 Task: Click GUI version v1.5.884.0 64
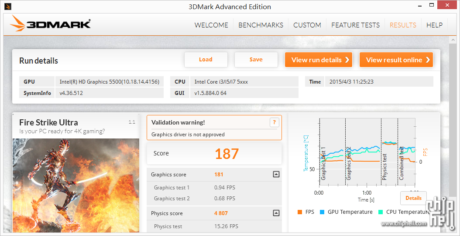point(210,93)
